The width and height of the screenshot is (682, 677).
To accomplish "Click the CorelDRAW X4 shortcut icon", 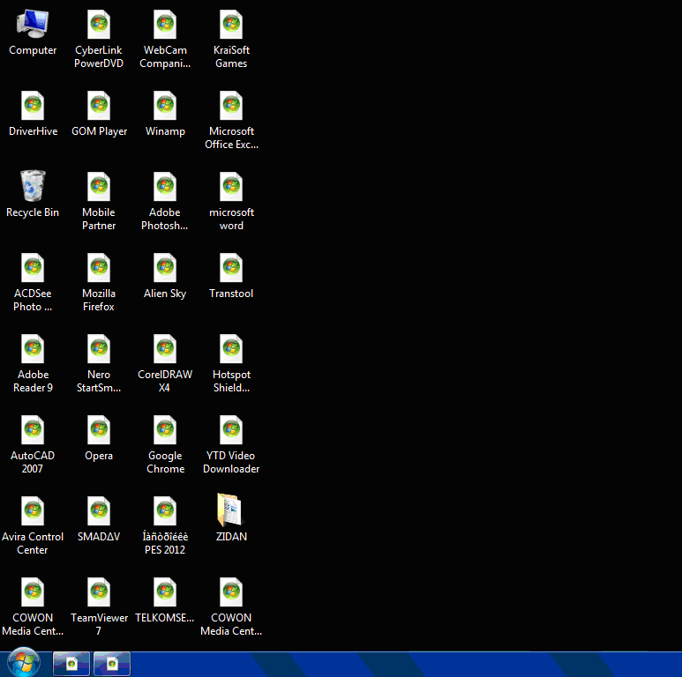I will [165, 349].
